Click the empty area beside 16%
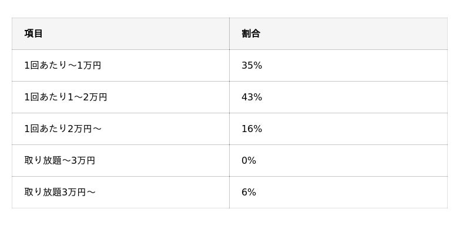Image resolution: width=470 pixels, height=226 pixels. 354,129
